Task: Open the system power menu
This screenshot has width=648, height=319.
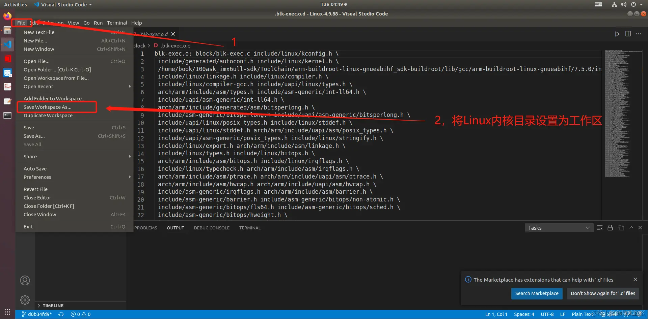Action: [x=636, y=4]
